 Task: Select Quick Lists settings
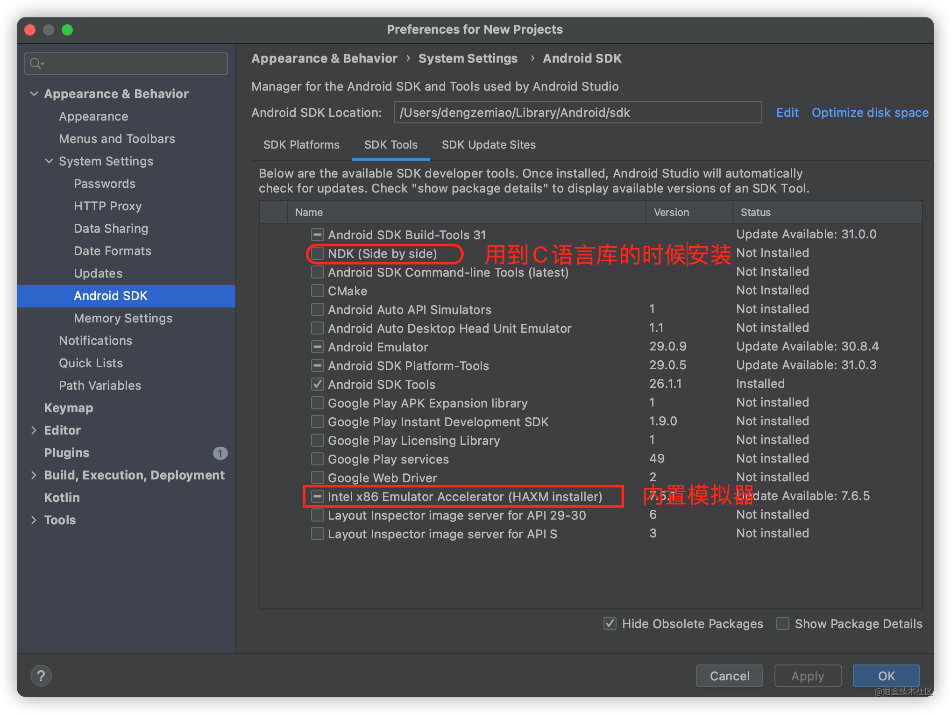tap(91, 363)
